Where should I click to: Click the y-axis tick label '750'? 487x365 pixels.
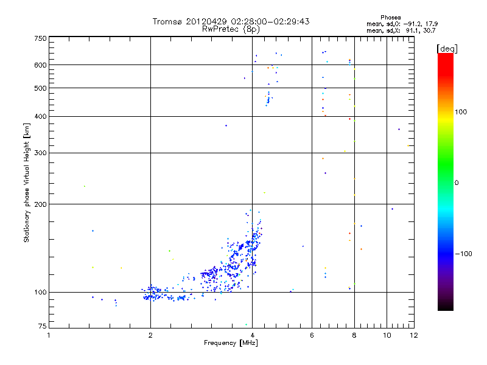[x=40, y=38]
